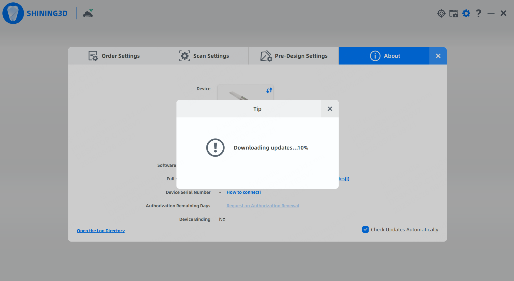The width and height of the screenshot is (514, 281).
Task: Select the About tab
Action: (x=384, y=56)
